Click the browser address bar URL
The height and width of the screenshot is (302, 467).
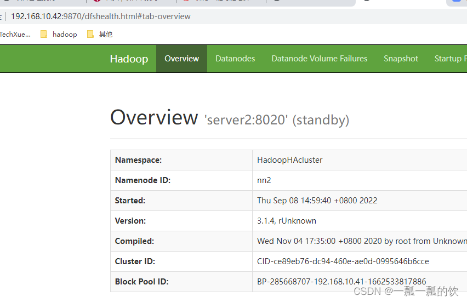[101, 16]
